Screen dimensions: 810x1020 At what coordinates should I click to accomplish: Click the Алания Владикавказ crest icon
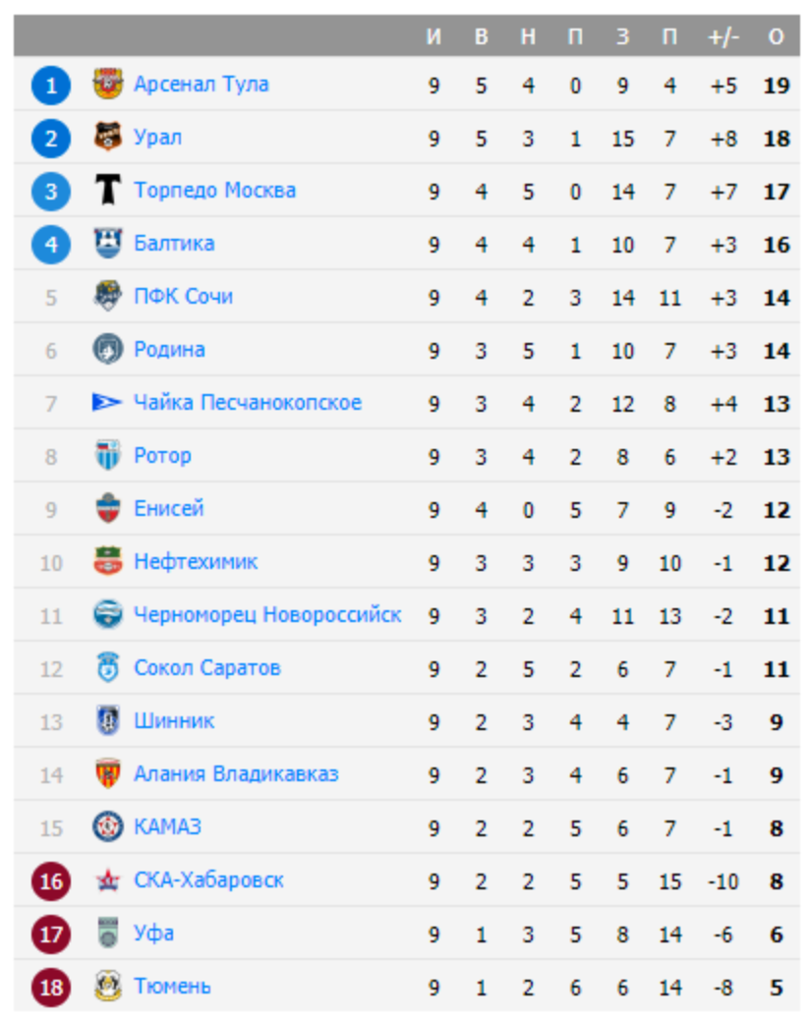pos(107,774)
